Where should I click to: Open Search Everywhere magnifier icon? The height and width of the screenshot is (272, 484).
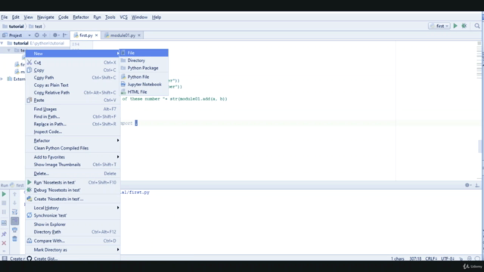[477, 26]
